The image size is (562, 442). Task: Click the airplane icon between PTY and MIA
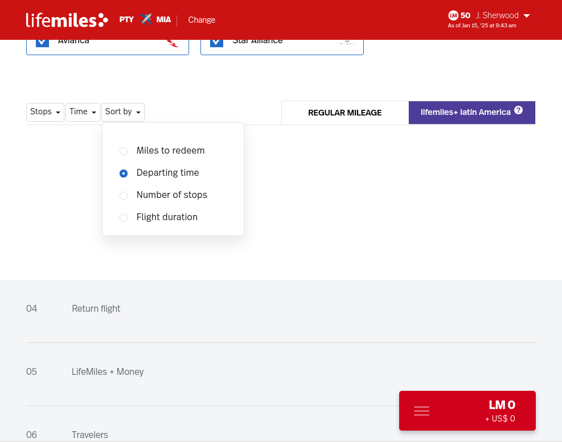coord(146,19)
